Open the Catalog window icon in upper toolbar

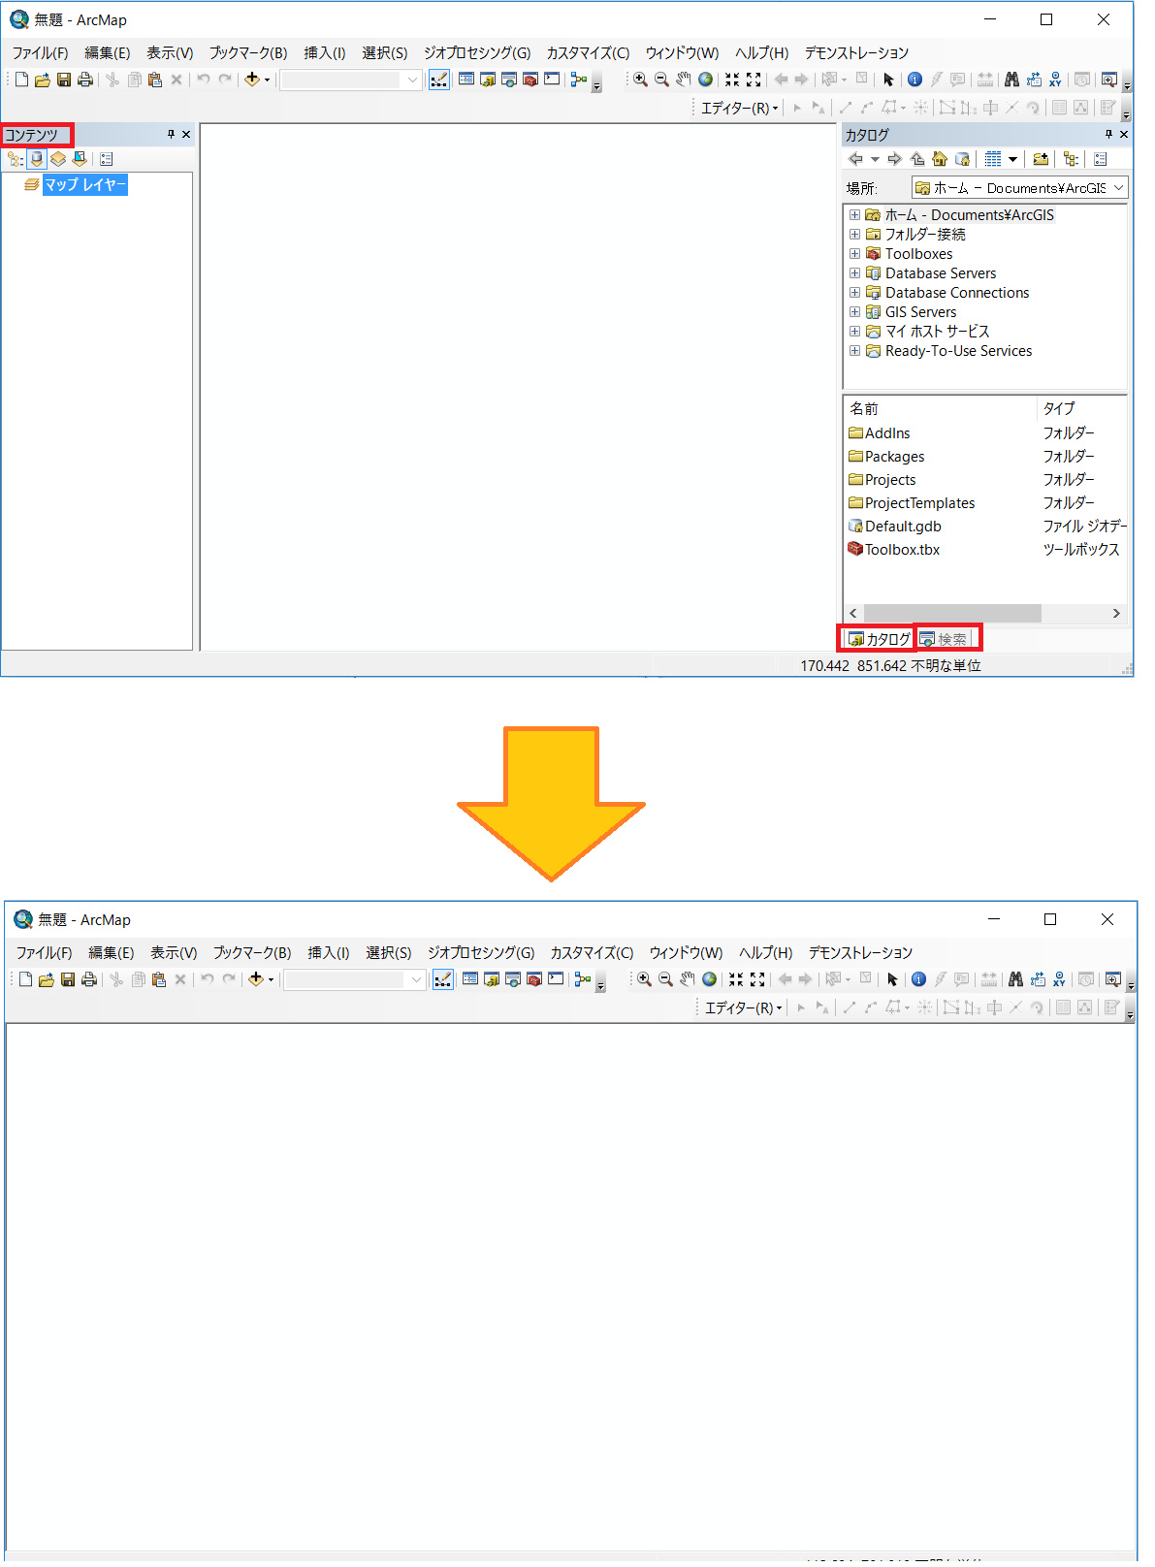point(488,80)
